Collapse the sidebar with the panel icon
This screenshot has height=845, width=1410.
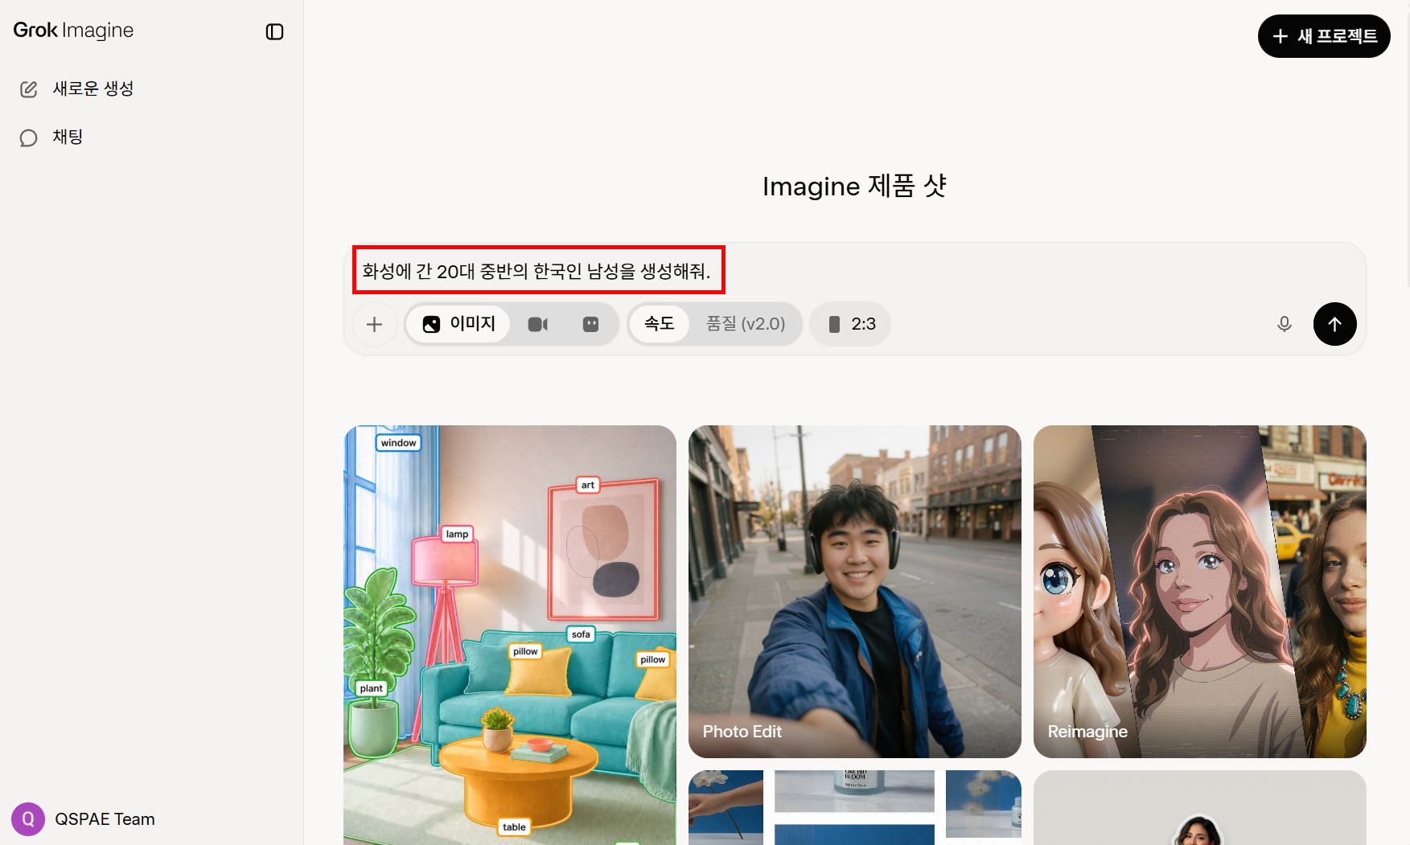point(274,31)
